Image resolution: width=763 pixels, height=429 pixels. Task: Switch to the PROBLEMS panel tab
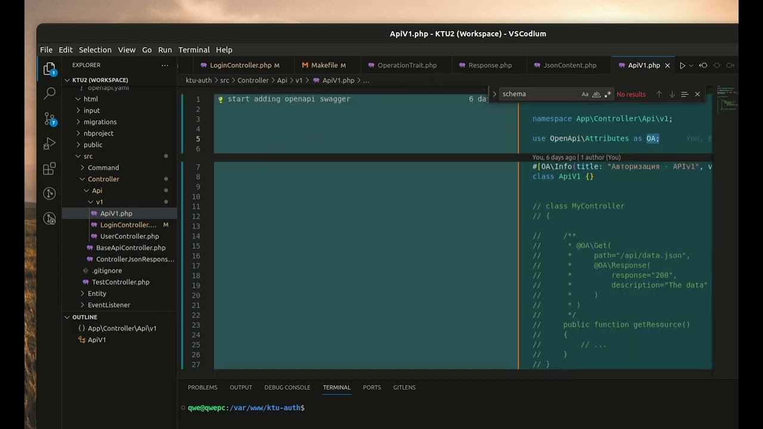203,387
